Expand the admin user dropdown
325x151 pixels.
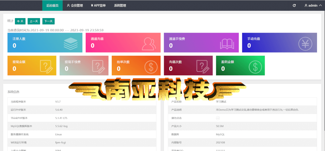(x=313, y=6)
